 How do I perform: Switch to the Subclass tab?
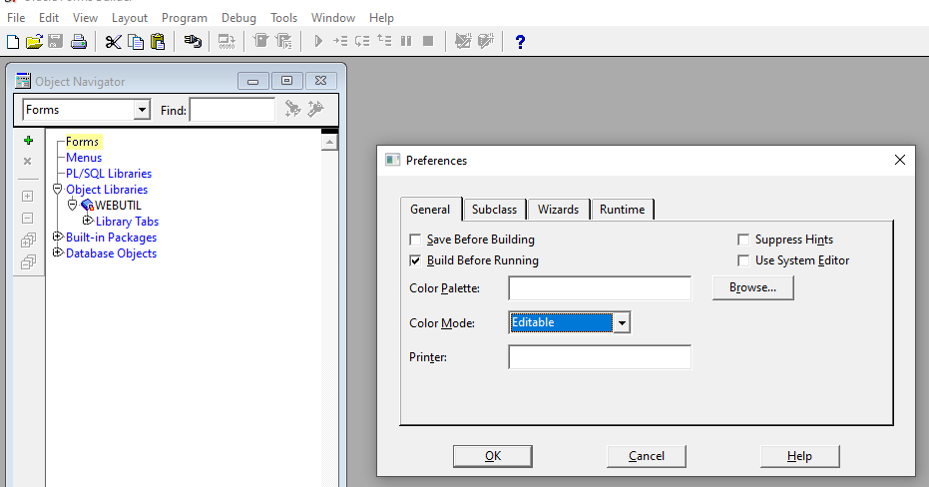(x=494, y=210)
